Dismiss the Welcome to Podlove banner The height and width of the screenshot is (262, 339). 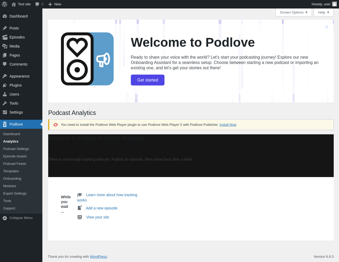(x=327, y=27)
